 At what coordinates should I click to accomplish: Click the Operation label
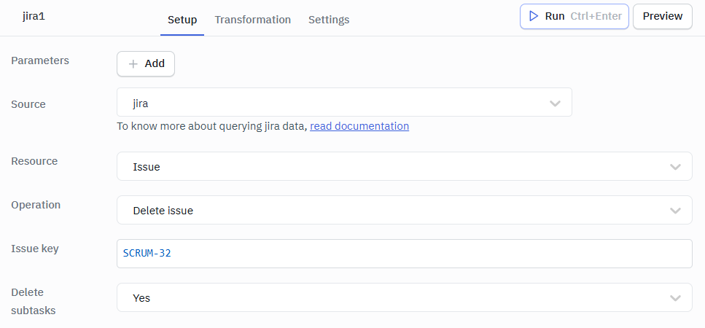coord(36,205)
